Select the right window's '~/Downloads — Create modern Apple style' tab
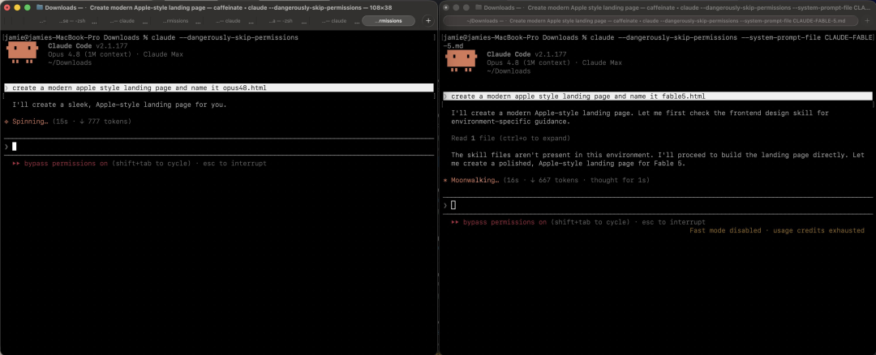Screen dimensions: 876x355 pyautogui.click(x=651, y=20)
